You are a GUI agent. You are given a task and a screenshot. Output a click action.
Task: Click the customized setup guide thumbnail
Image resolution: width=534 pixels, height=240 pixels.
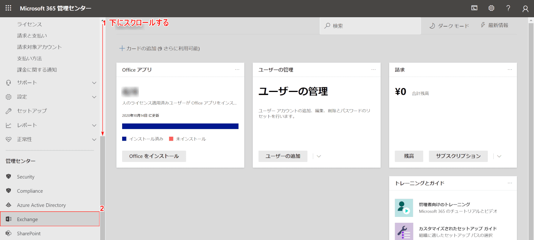[404, 231]
